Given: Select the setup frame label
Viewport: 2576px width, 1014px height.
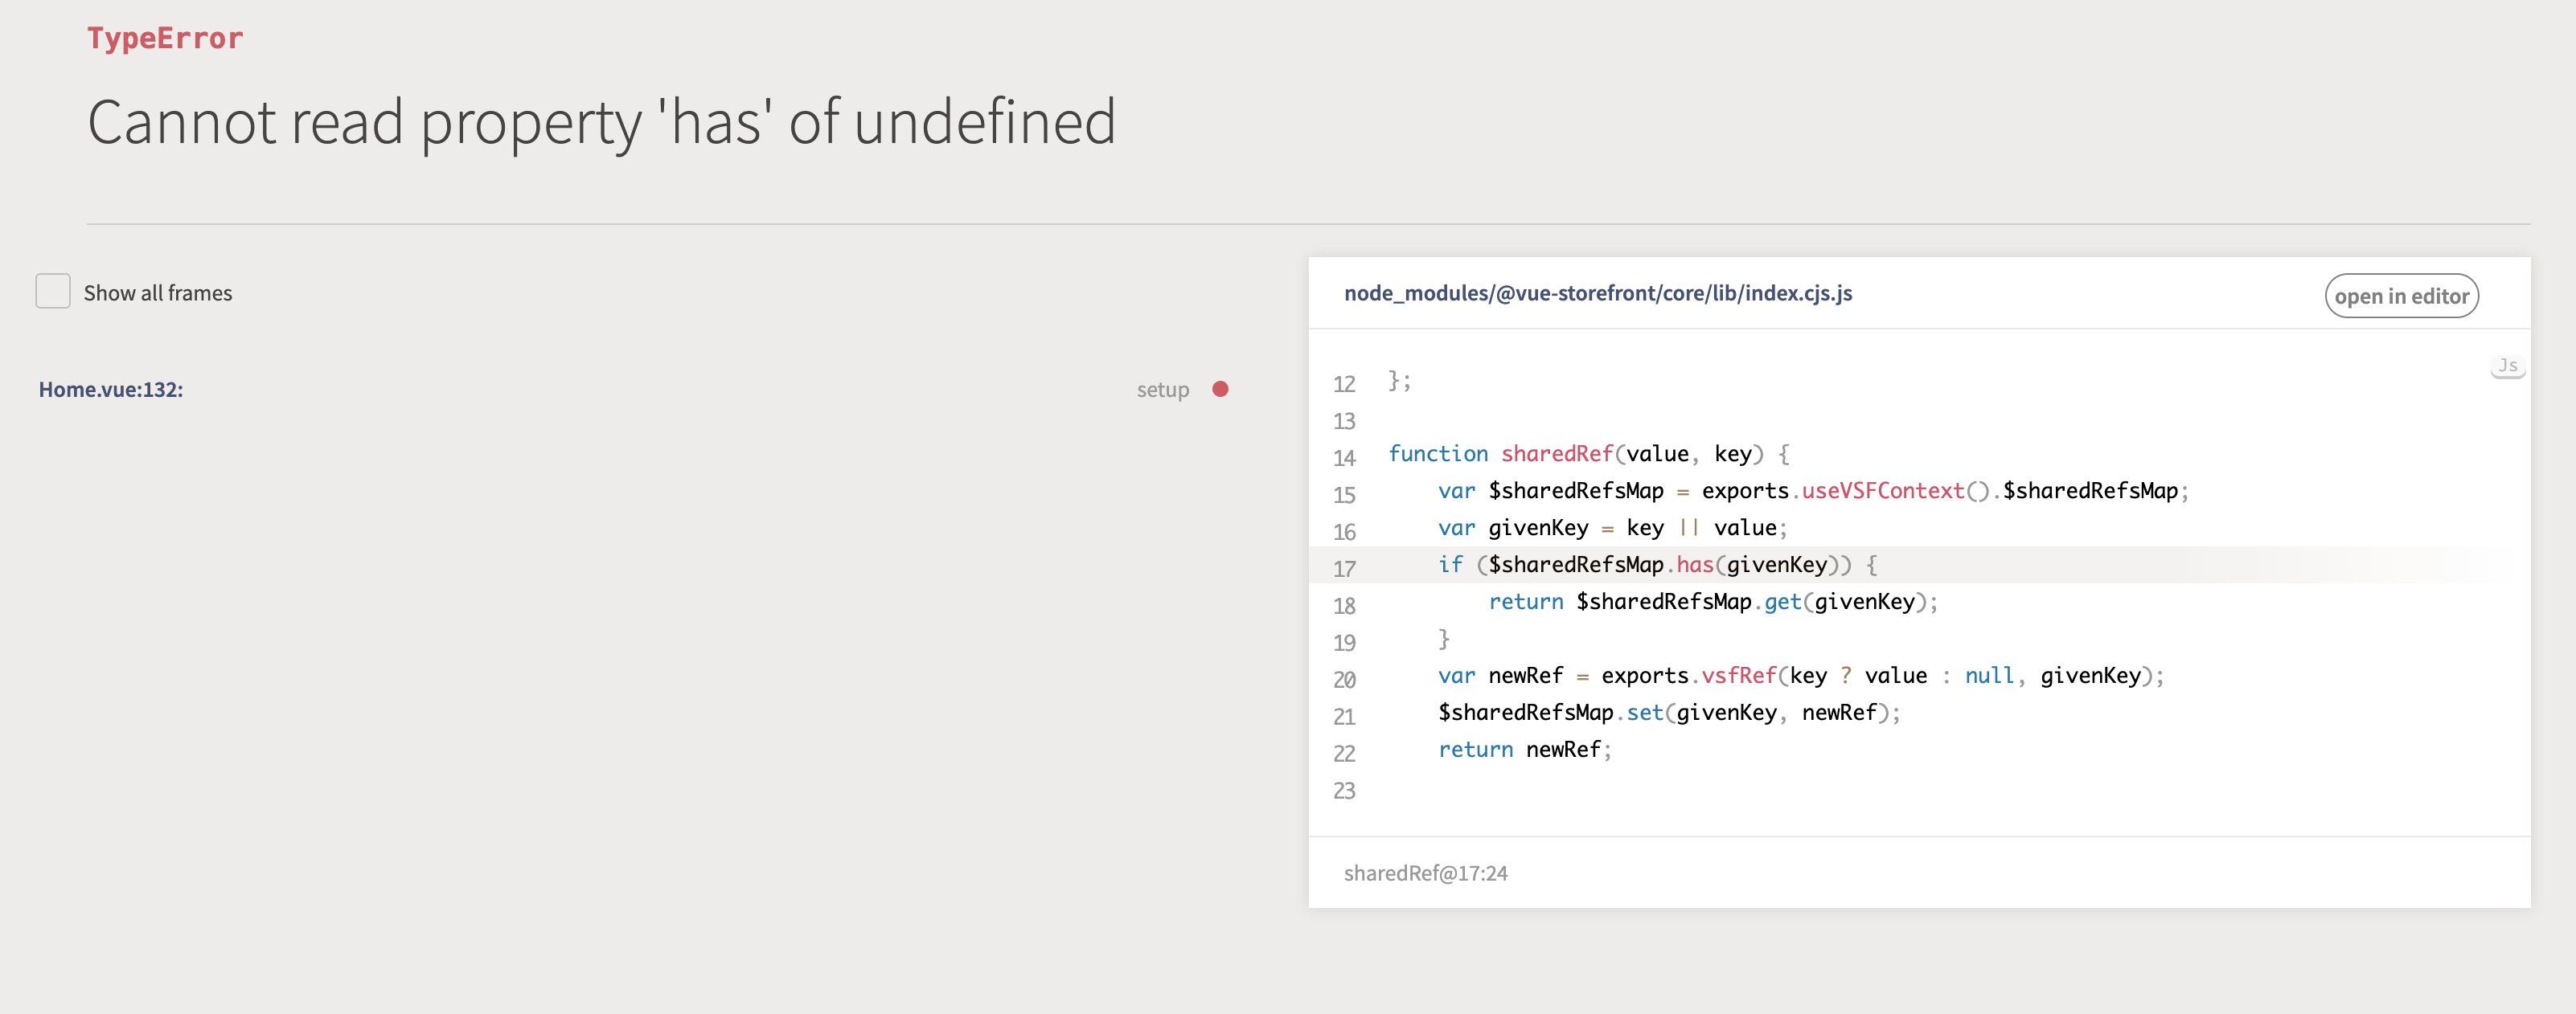Looking at the screenshot, I should point(1163,390).
